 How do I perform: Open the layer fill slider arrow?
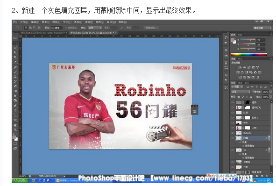[270, 97]
